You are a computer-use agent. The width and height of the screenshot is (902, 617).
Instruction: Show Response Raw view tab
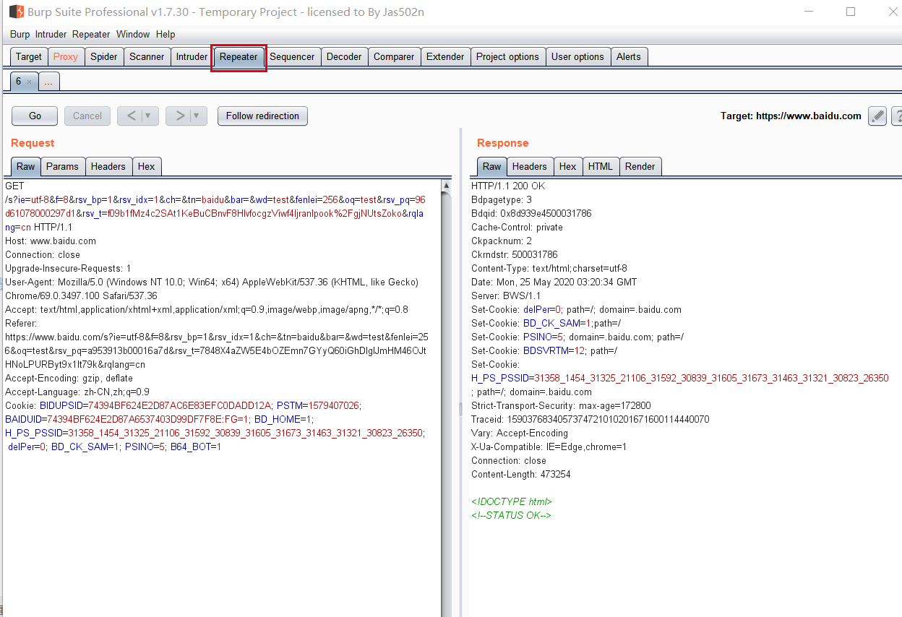(x=491, y=166)
